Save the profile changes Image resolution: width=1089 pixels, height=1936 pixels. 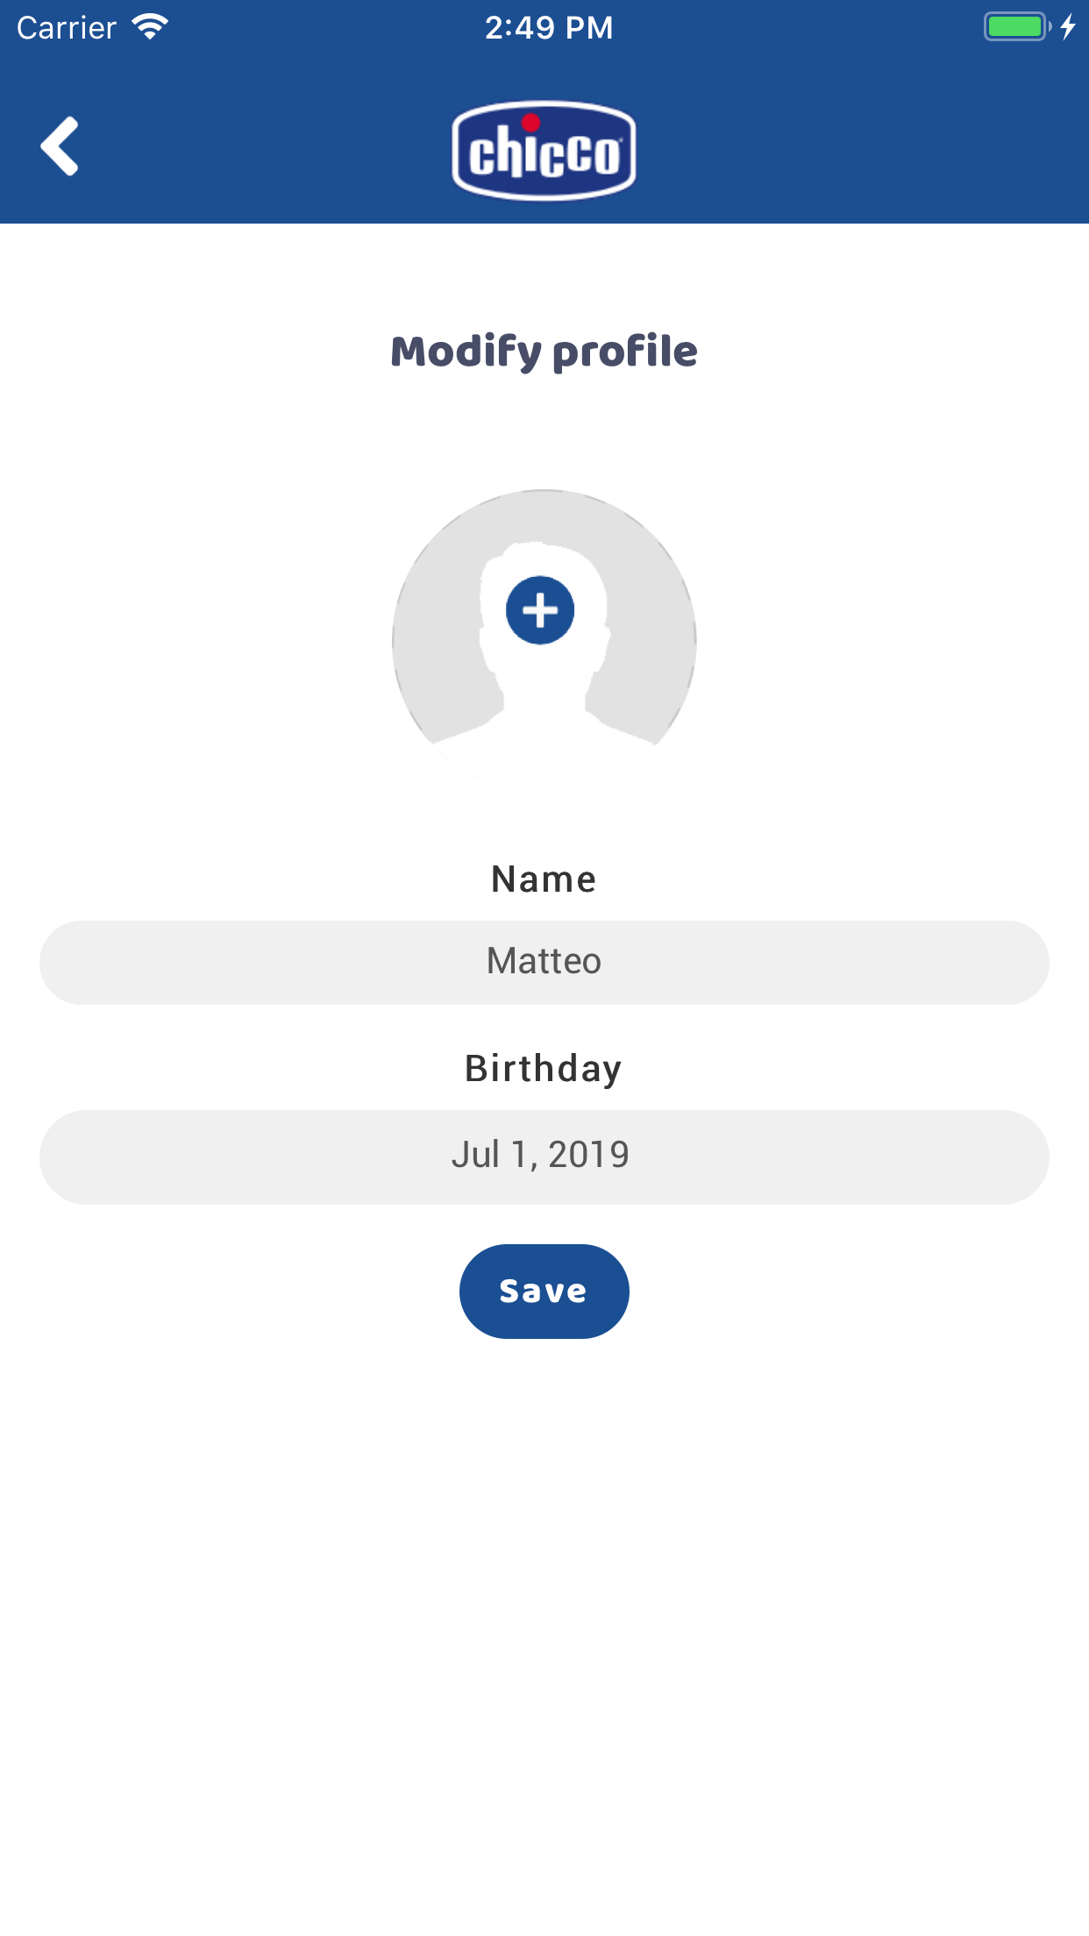point(544,1291)
